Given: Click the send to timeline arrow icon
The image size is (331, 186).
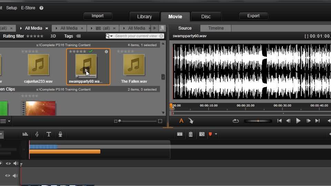Looking at the screenshot, I should tap(191, 121).
